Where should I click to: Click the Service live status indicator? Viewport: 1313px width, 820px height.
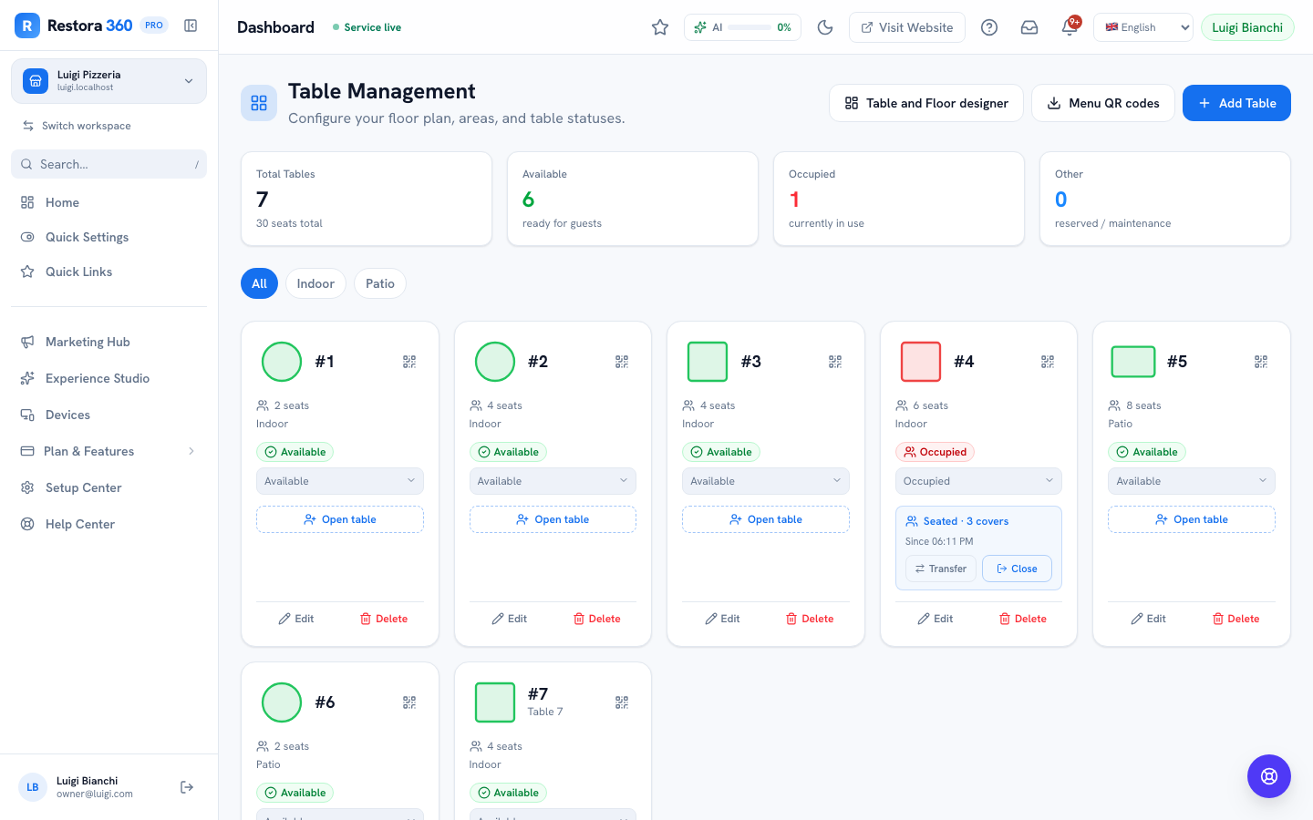point(367,27)
